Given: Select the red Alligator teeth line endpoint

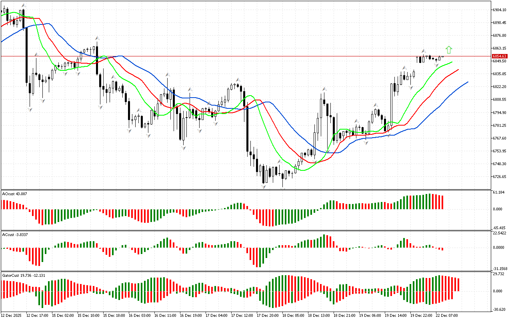Looking at the screenshot, I should 458,70.
